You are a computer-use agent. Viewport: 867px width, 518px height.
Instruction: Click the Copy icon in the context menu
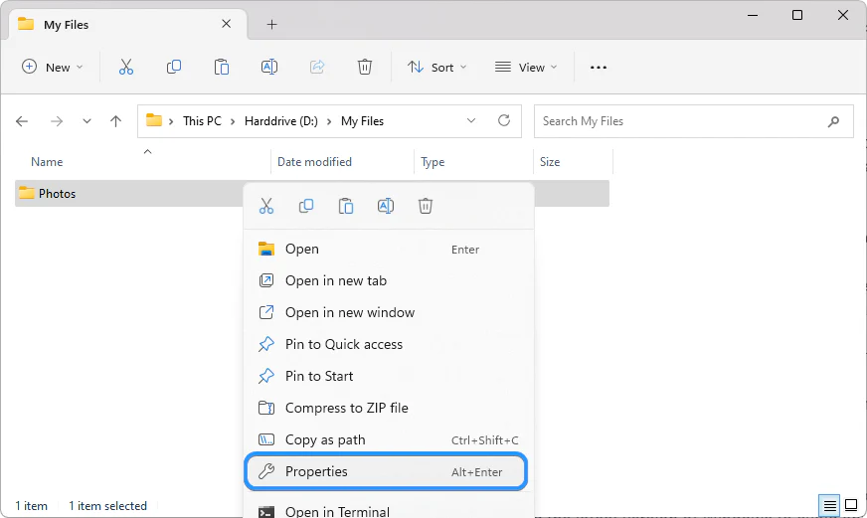(x=306, y=206)
